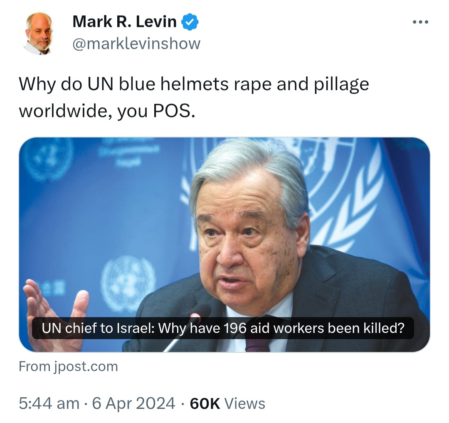The width and height of the screenshot is (449, 423).
Task: Open Mark R. Levin's profile avatar
Action: 38,33
